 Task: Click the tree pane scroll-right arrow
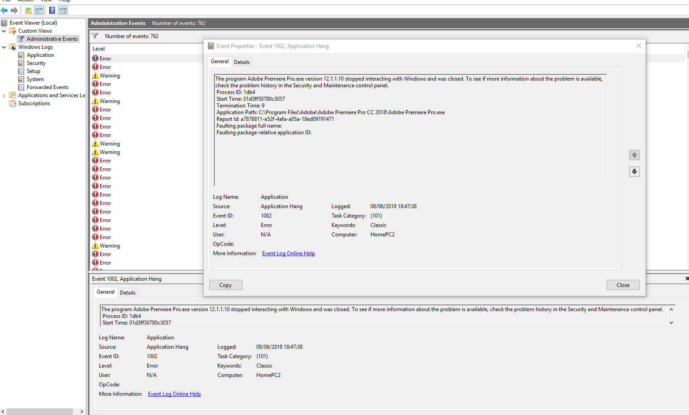(81, 411)
